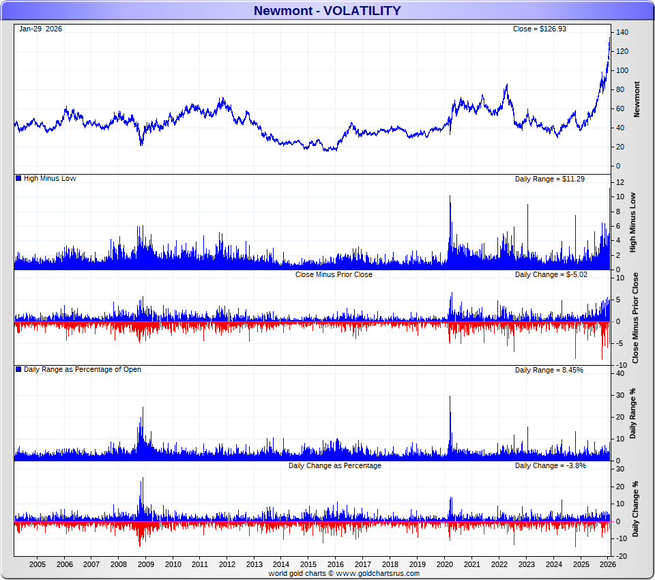Click the 2007 x-axis label

coord(91,564)
